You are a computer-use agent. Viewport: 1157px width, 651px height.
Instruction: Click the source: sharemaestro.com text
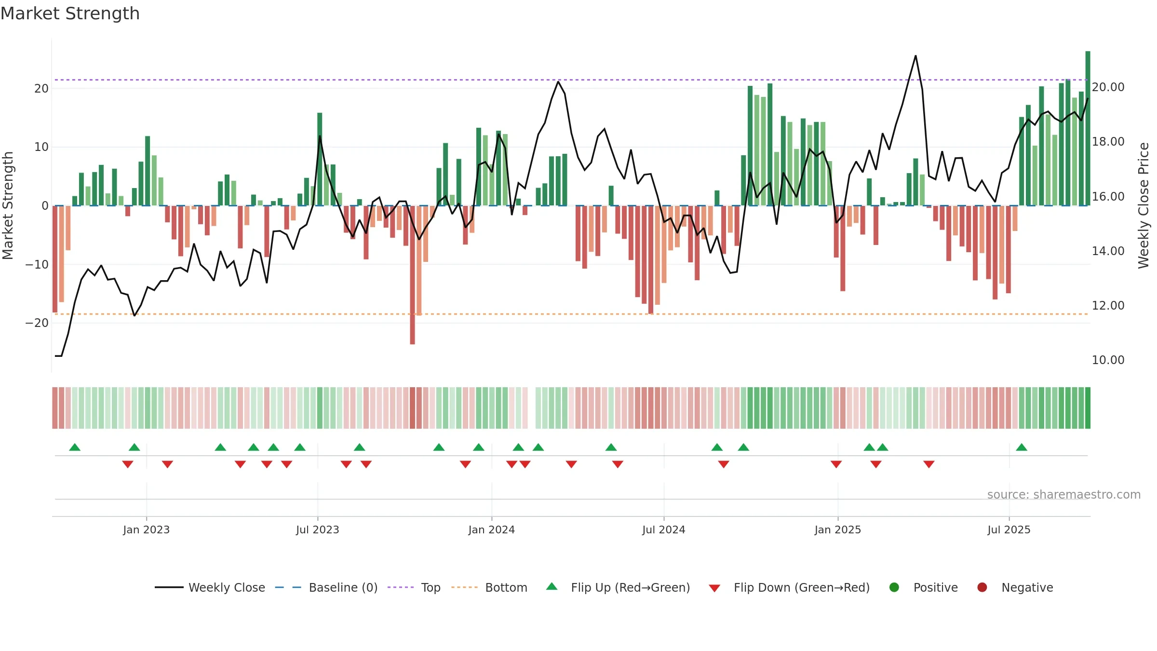click(x=1064, y=494)
